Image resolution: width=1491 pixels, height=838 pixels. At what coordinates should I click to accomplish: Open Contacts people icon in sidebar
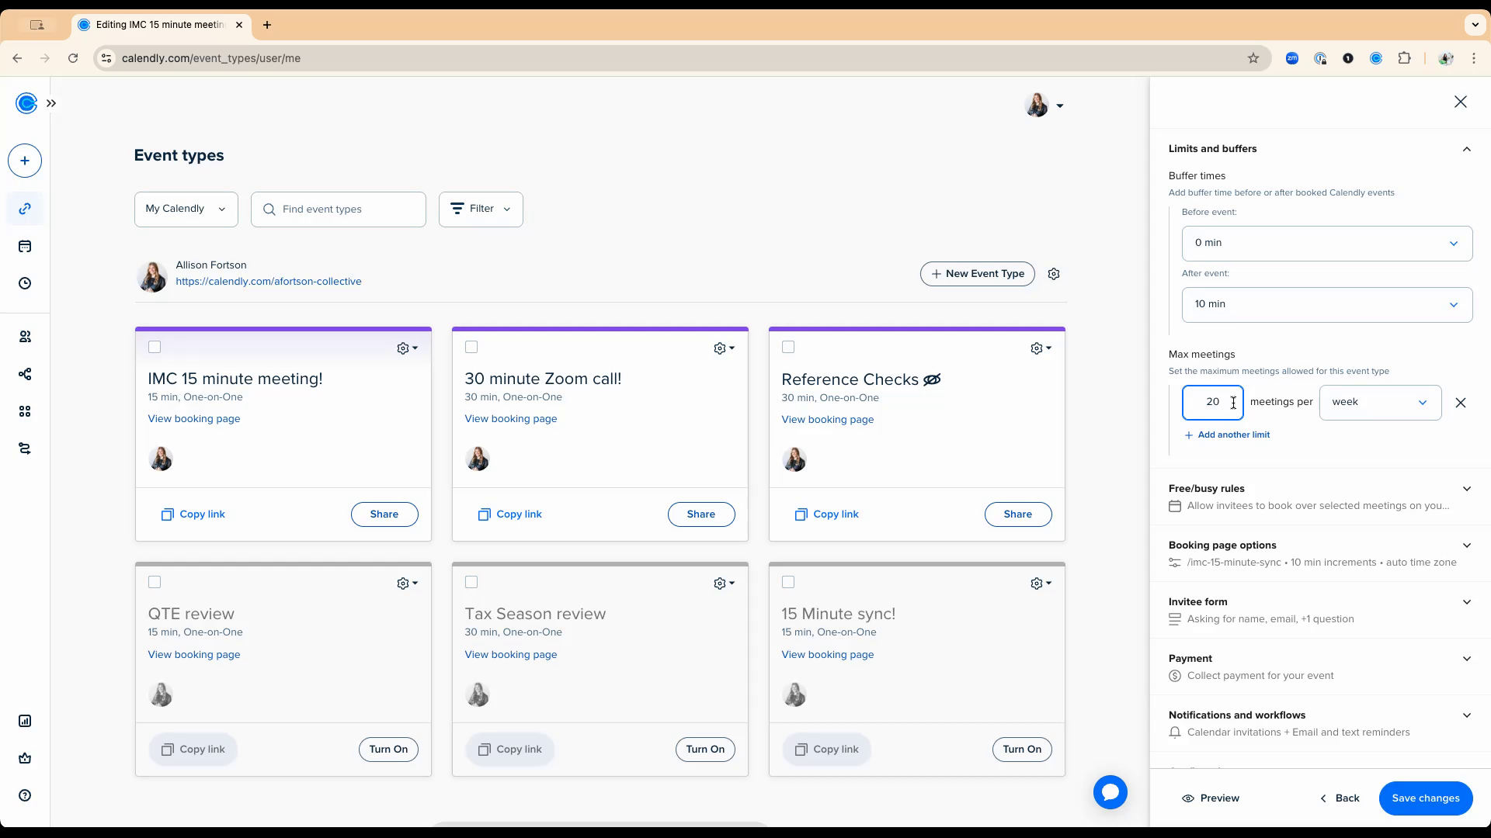(25, 337)
